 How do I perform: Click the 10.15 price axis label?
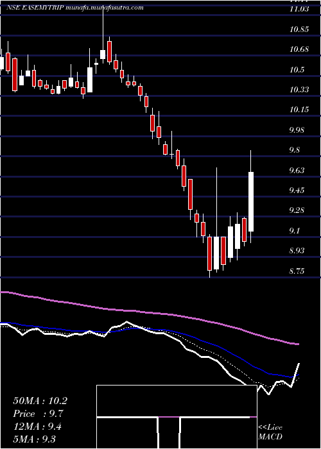299,110
